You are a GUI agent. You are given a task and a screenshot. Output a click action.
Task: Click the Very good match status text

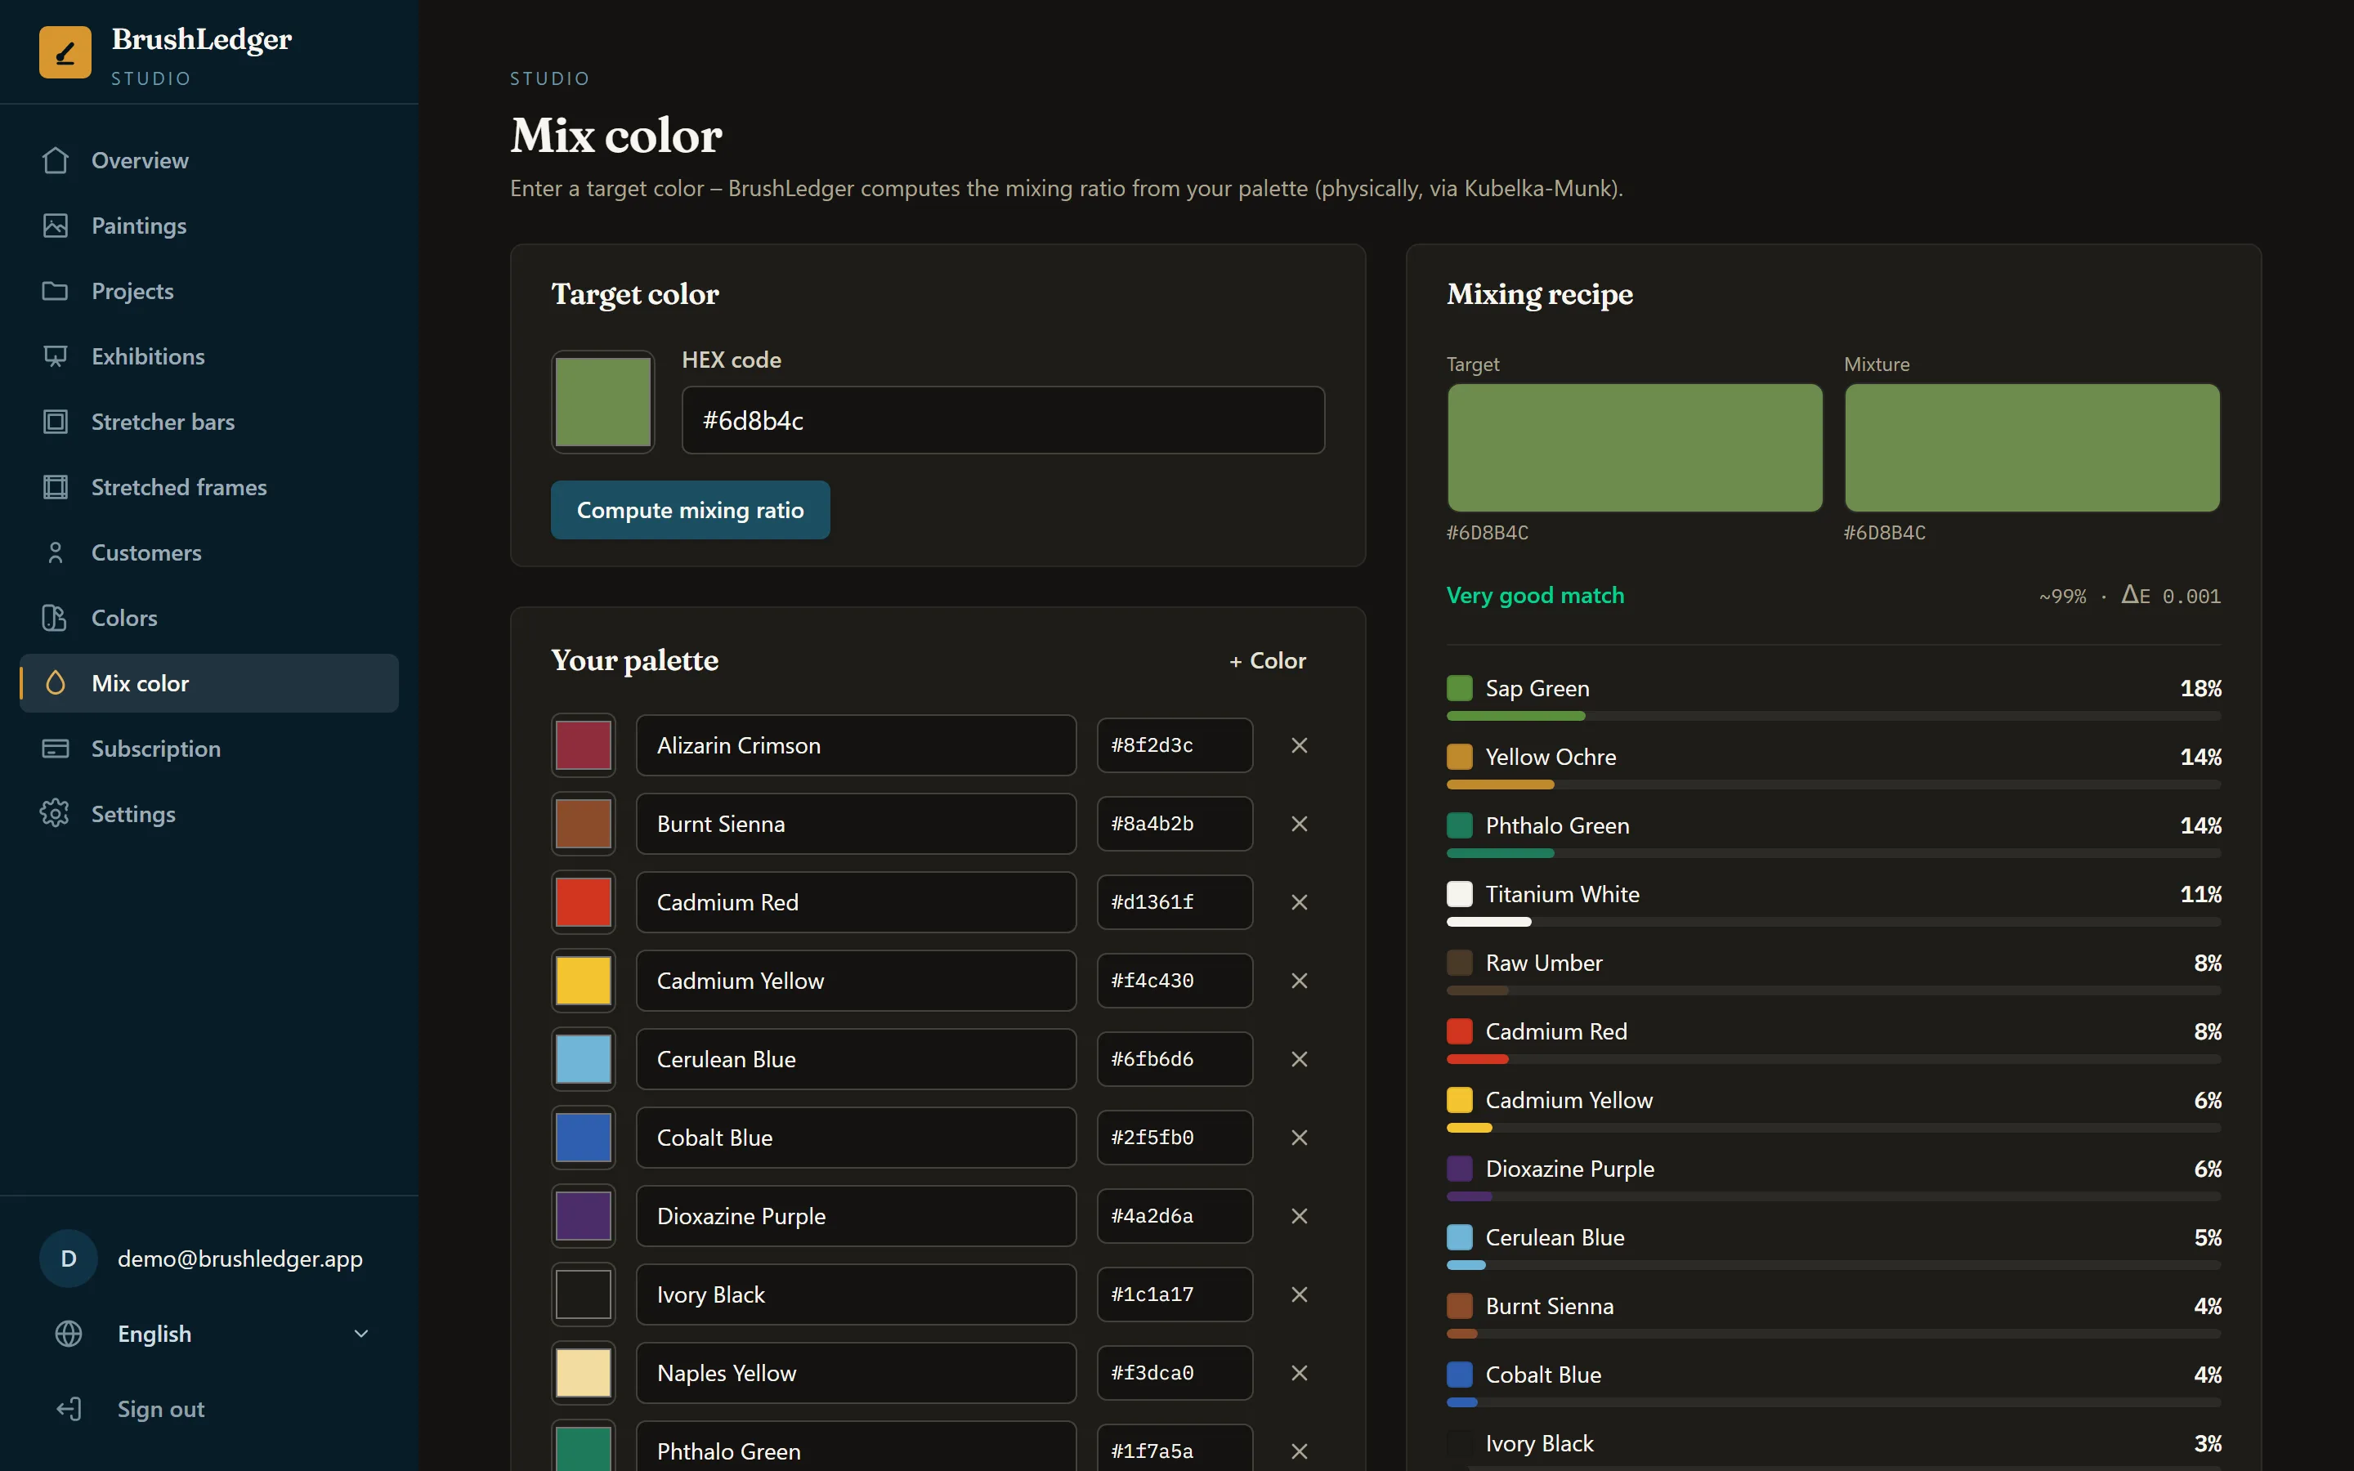[1535, 596]
